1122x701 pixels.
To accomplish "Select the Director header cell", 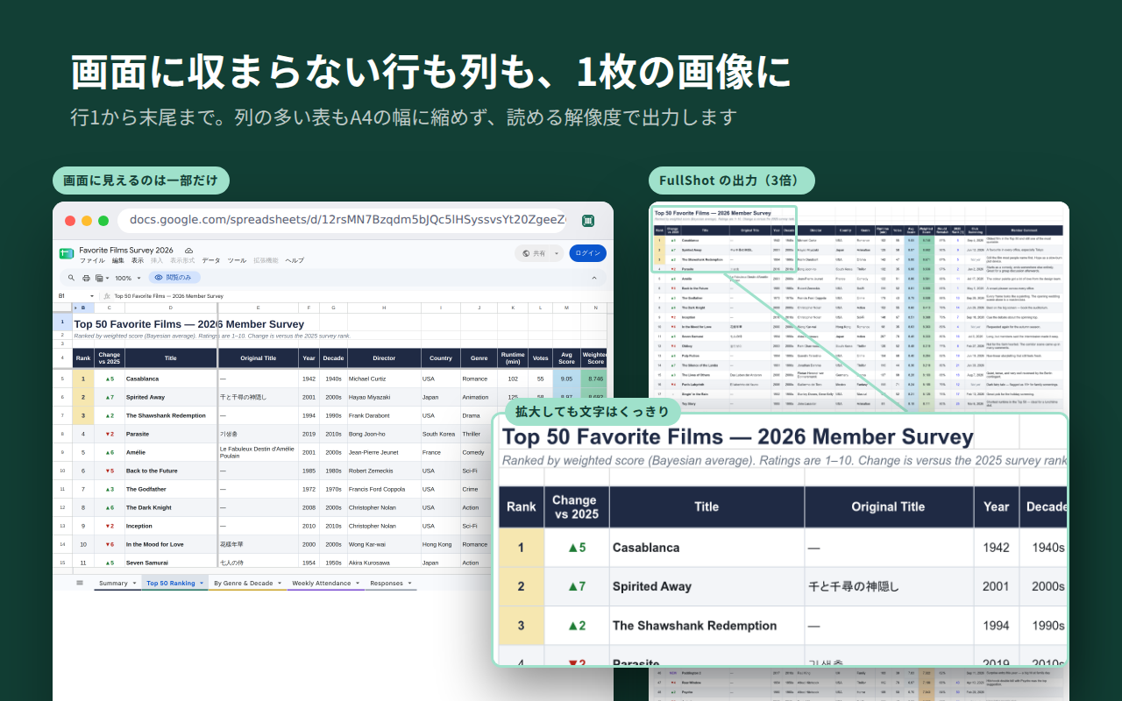I will coord(384,358).
